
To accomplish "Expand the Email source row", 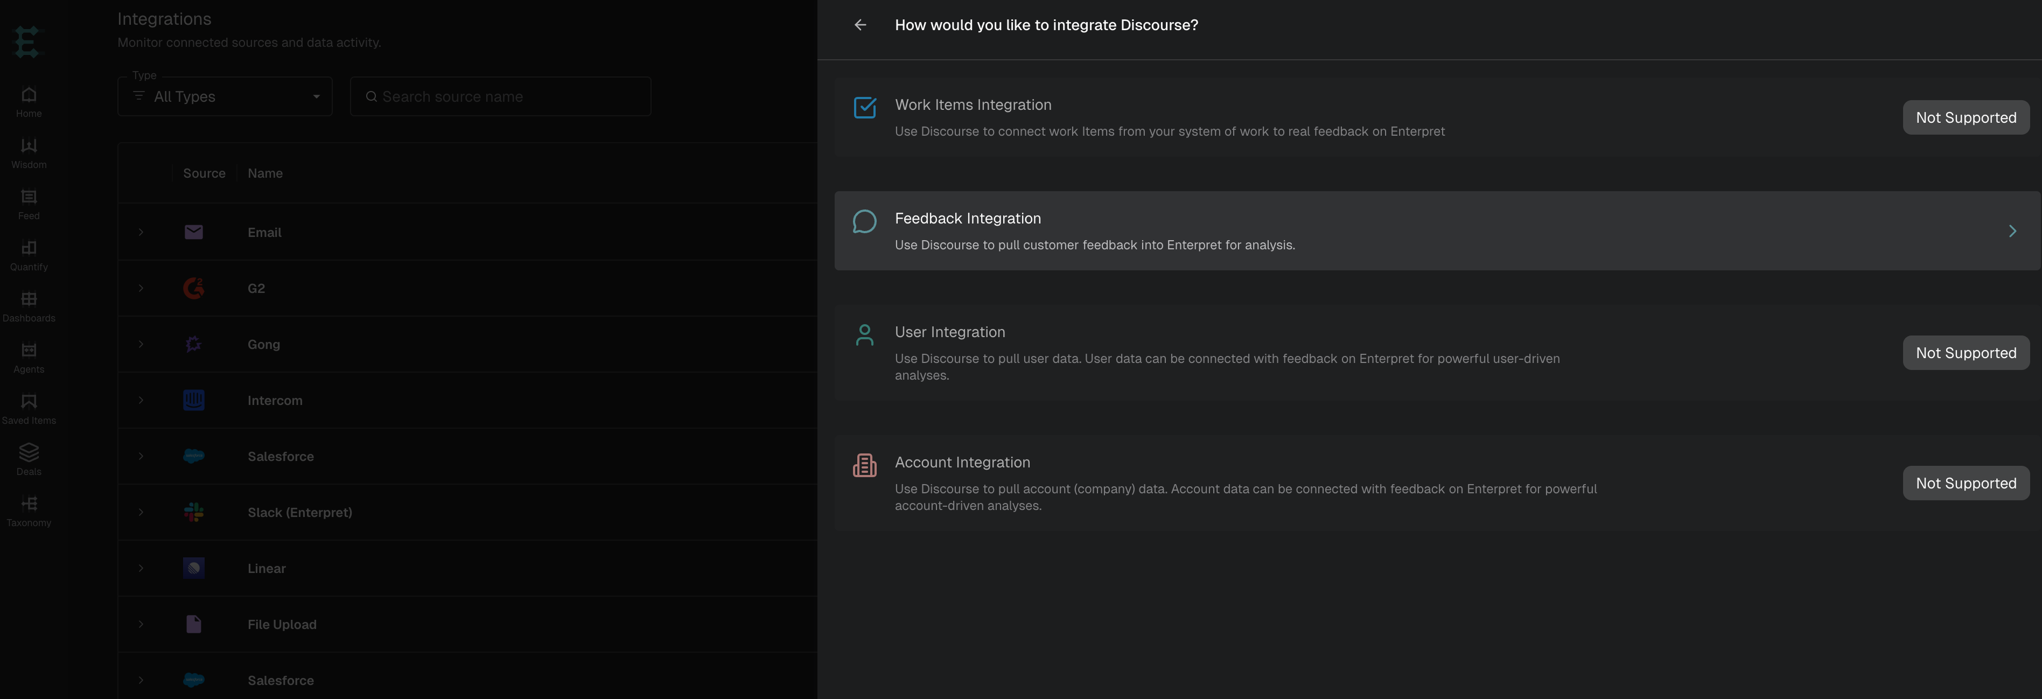I will pyautogui.click(x=141, y=232).
